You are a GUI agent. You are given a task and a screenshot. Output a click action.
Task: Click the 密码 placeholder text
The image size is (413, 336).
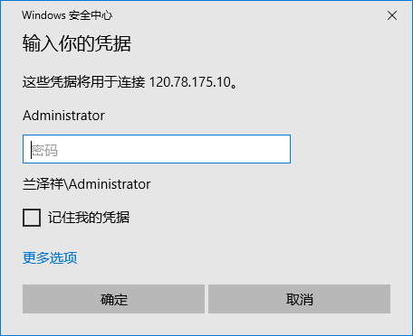44,150
